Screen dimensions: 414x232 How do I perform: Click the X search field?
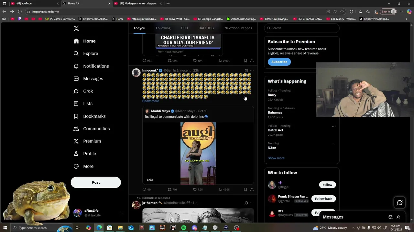point(302,28)
